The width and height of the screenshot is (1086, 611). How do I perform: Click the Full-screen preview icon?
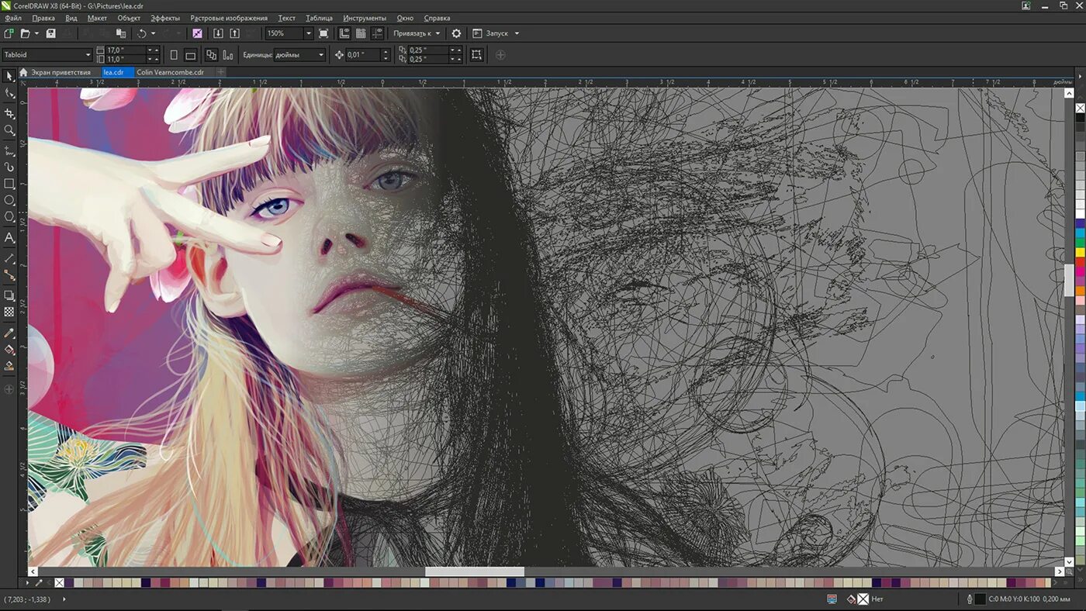click(x=323, y=33)
